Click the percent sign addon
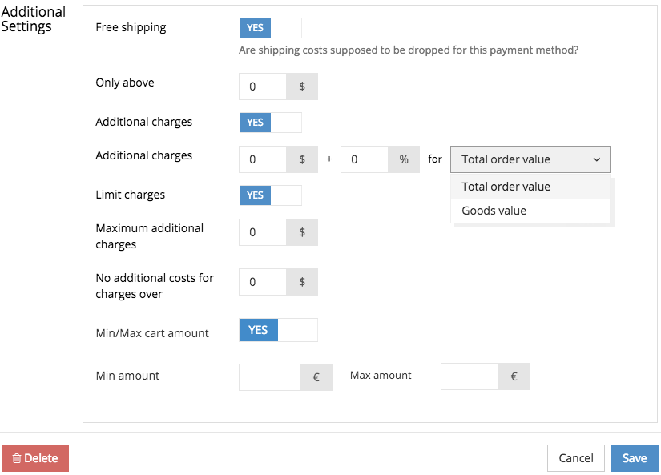 (x=404, y=159)
